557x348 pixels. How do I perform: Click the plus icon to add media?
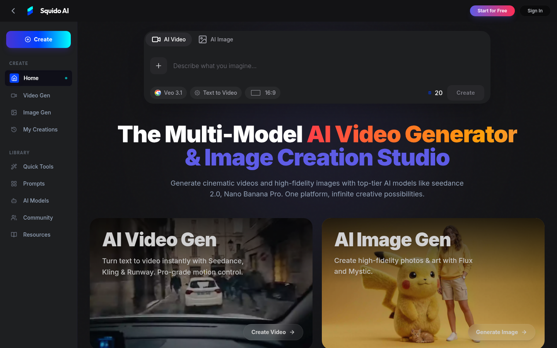pyautogui.click(x=159, y=66)
